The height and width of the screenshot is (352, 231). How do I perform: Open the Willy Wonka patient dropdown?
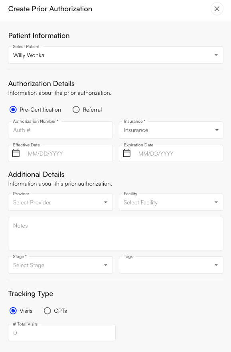pos(116,55)
